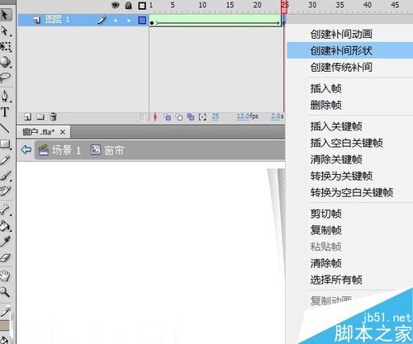413x344 pixels.
Task: Select the Deco tool
Action: 6,191
